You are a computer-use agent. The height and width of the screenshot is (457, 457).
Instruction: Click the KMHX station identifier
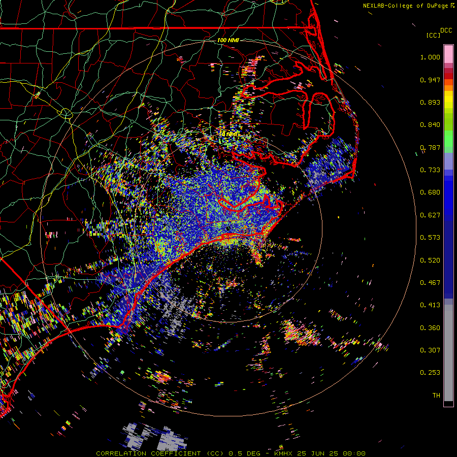[284, 453]
